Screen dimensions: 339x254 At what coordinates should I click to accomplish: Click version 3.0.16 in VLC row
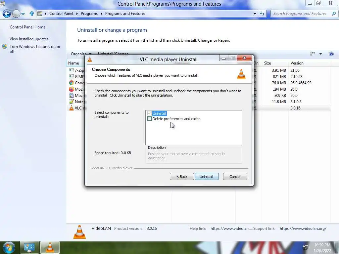(x=295, y=108)
